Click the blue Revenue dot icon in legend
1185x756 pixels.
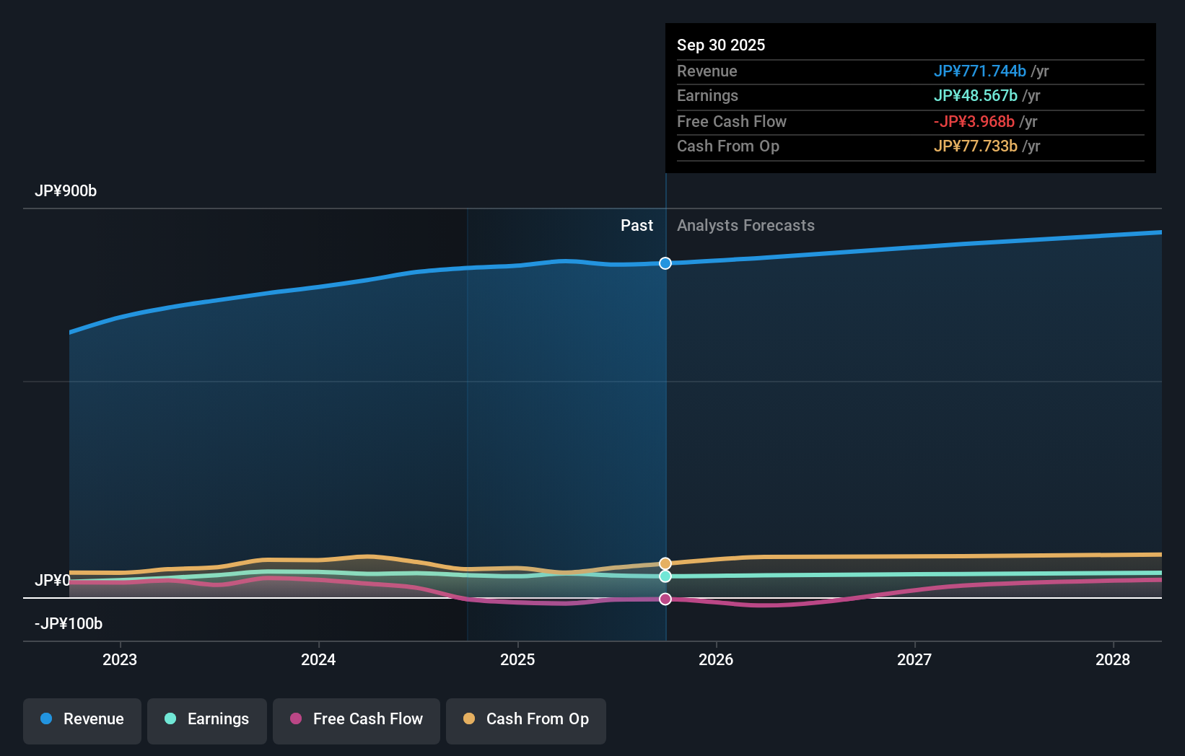(x=47, y=719)
